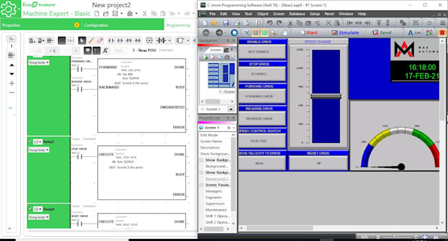This screenshot has width=448, height=241.
Task: Pick the eraser tool in ladder editor
Action: pyautogui.click(x=99, y=41)
